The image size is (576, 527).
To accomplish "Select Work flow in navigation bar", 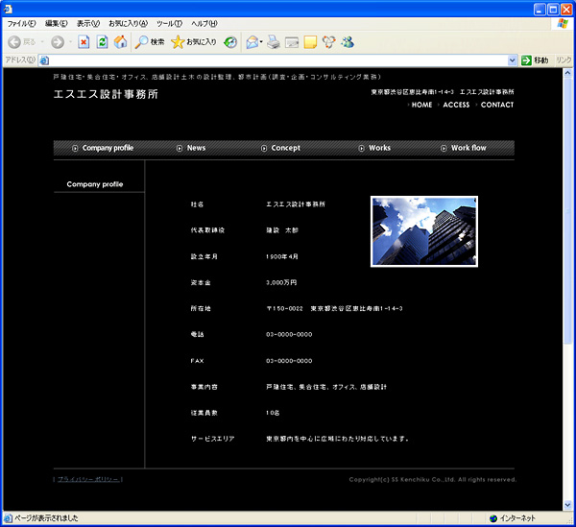I will (464, 148).
